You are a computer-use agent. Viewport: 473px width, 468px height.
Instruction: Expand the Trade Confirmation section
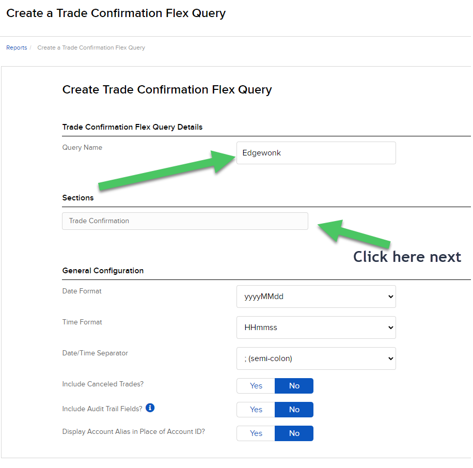pos(185,221)
